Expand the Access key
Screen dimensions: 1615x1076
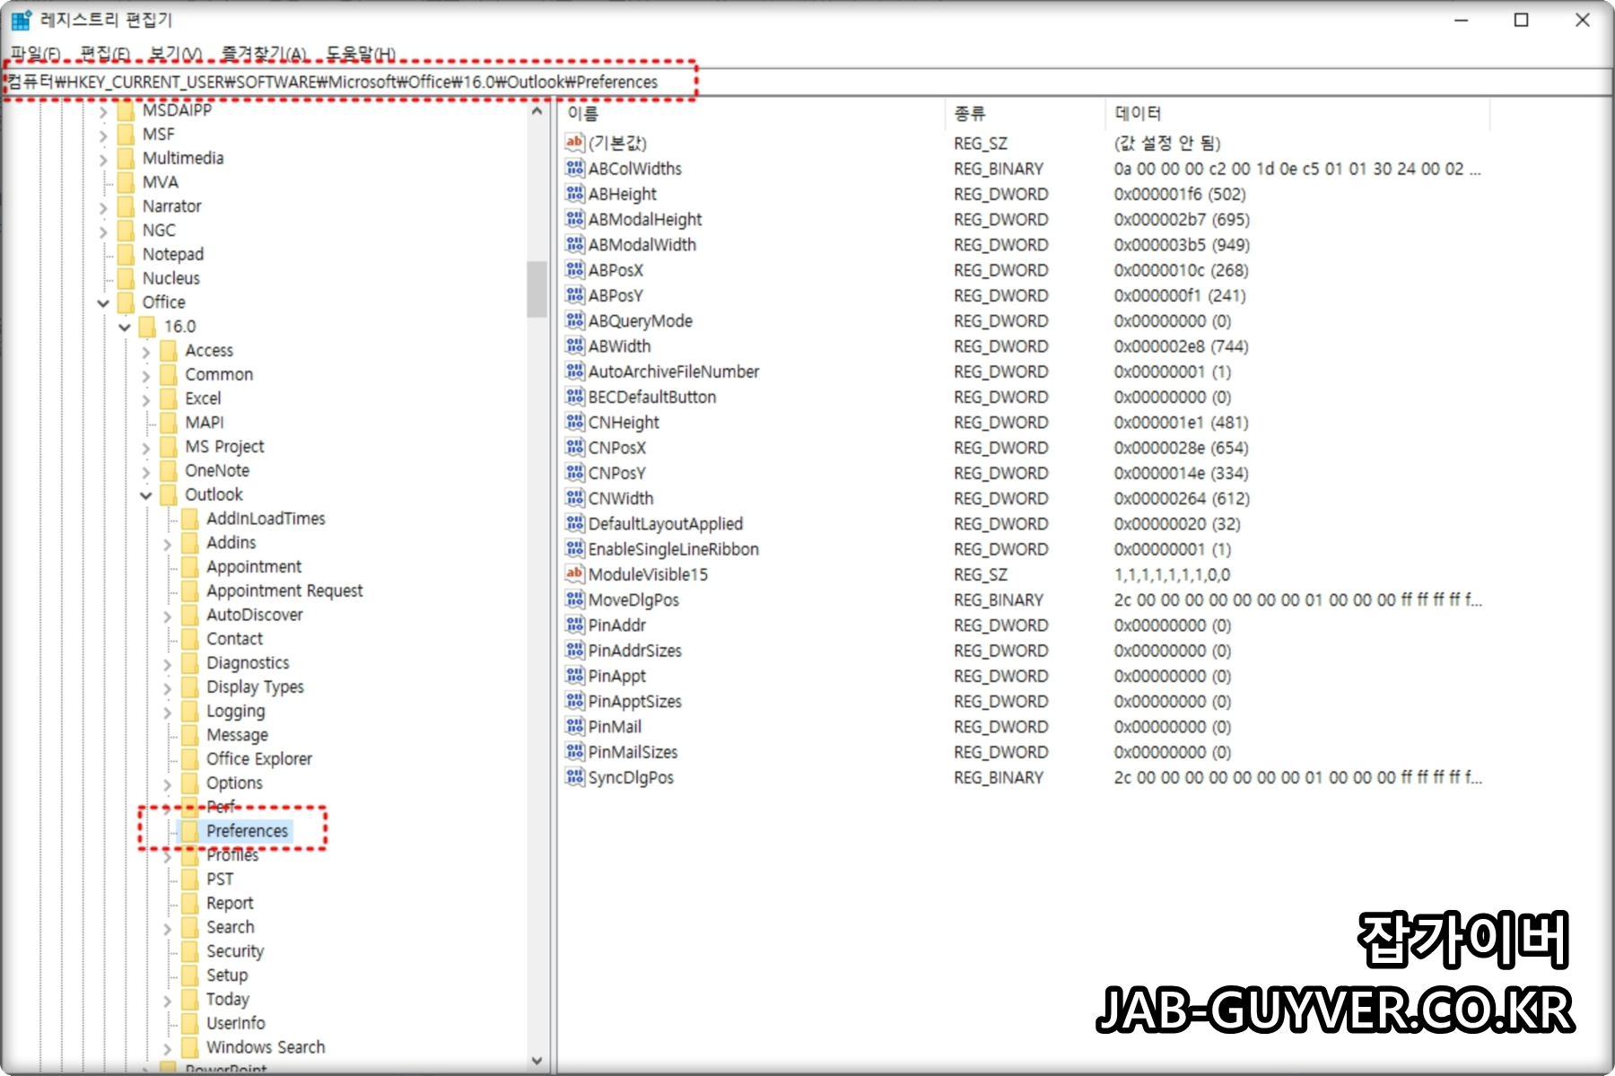coord(146,351)
